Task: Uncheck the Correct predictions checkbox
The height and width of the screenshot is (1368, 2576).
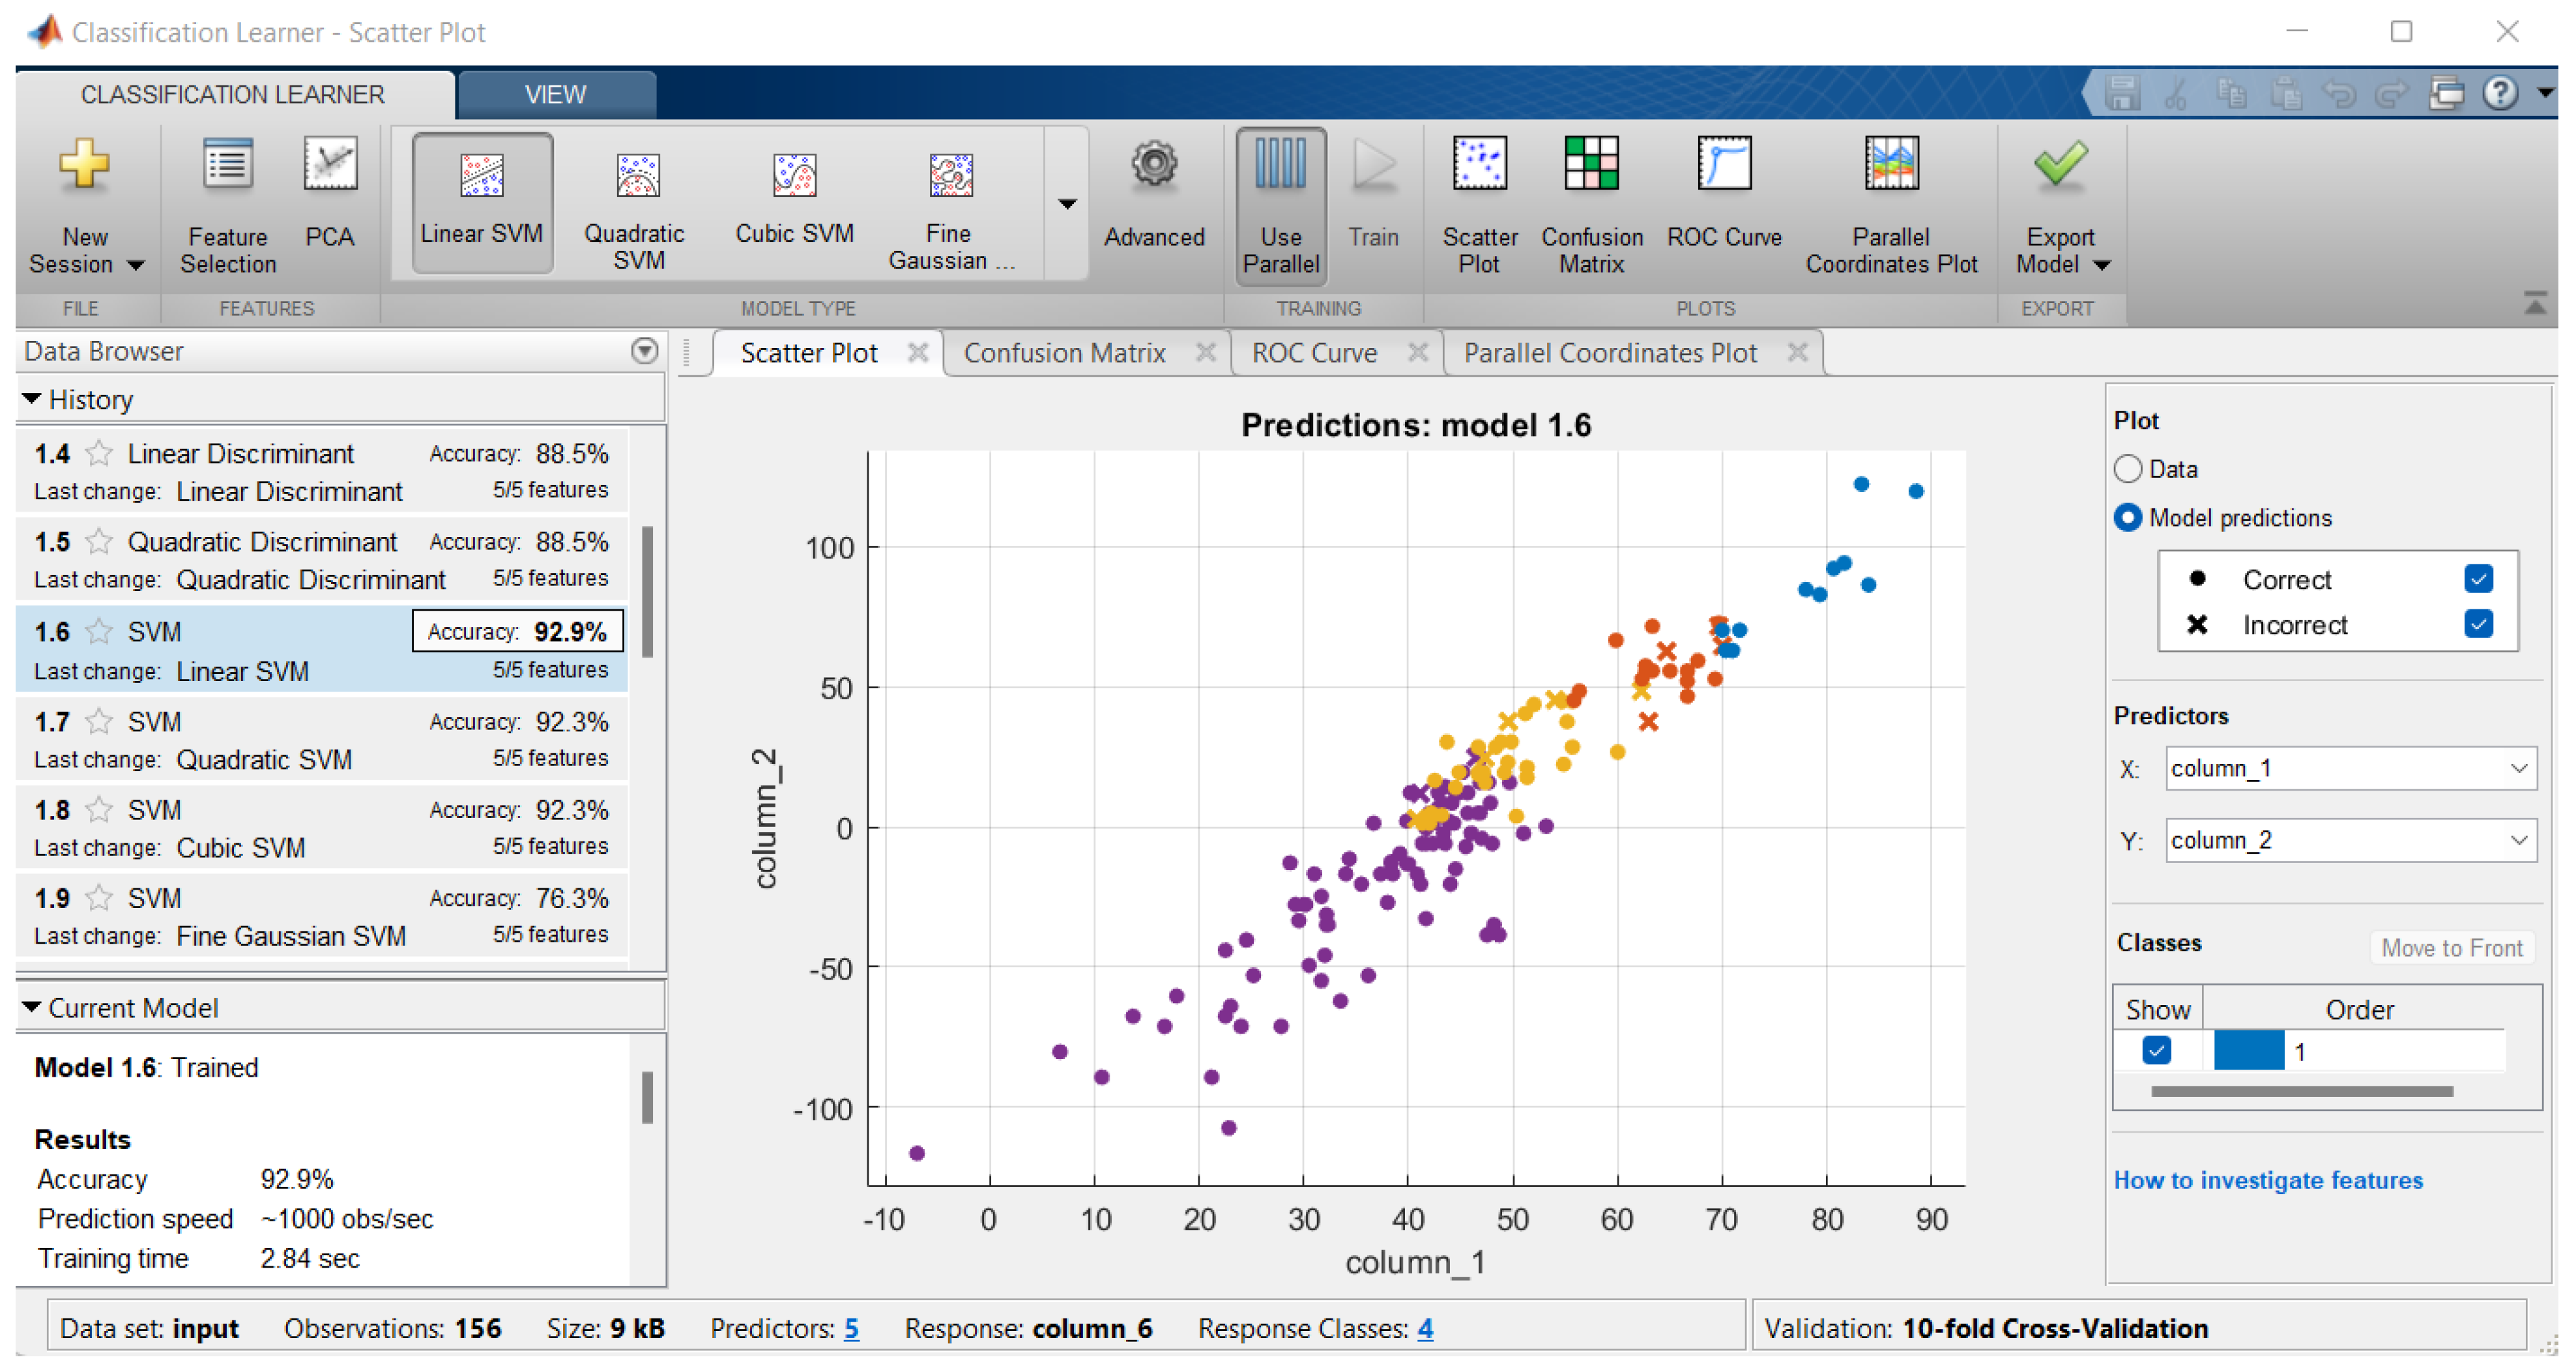Action: click(2478, 579)
